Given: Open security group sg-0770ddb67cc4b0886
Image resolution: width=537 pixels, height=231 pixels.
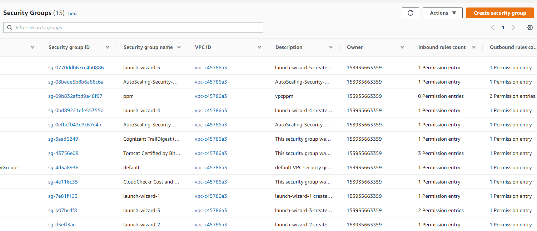Looking at the screenshot, I should click(x=76, y=67).
